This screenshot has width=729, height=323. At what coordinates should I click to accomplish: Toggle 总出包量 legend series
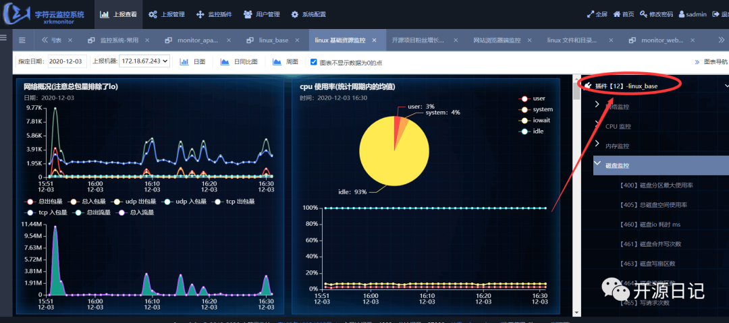click(44, 202)
